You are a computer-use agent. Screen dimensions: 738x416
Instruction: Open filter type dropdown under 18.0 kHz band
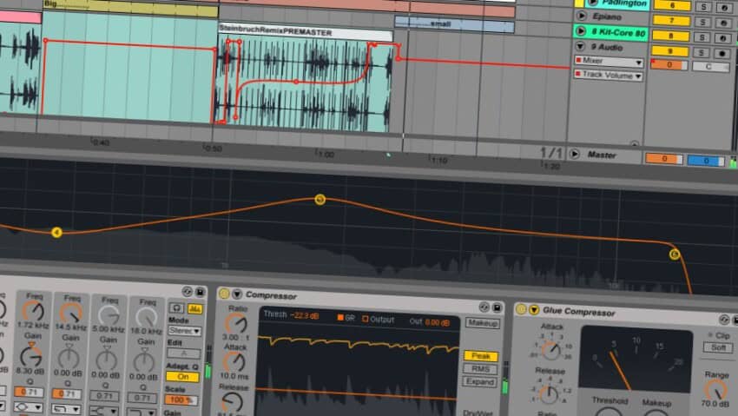pyautogui.click(x=142, y=412)
